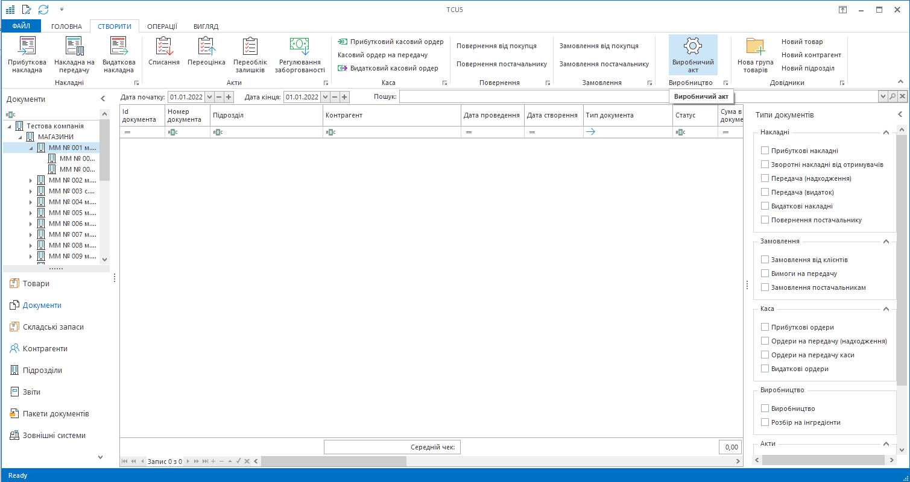
Task: Select Повернення від покупця
Action: (x=496, y=46)
